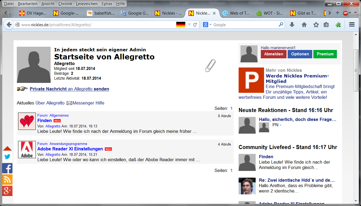Share page via Twitter icon
Image resolution: width=361 pixels, height=206 pixels.
click(x=7, y=157)
